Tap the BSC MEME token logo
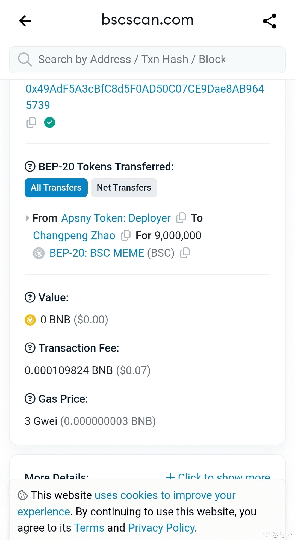 click(x=39, y=253)
